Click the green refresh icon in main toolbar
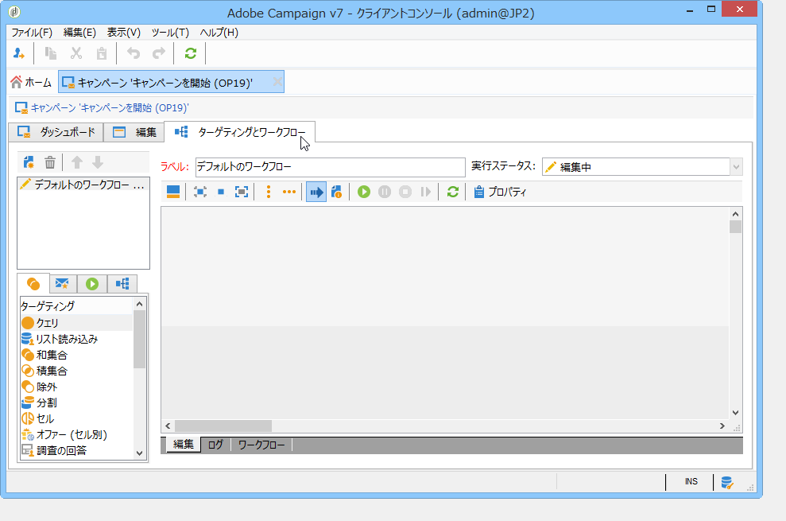Viewport: 786px width, 521px height. [191, 53]
